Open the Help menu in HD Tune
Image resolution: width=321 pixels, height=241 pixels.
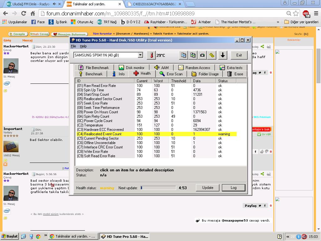[83, 46]
